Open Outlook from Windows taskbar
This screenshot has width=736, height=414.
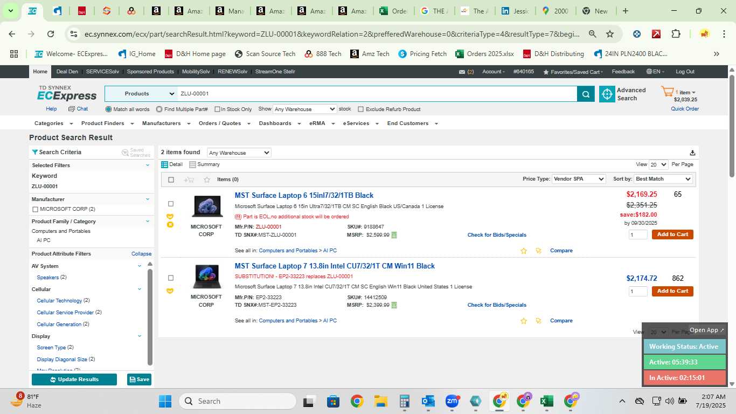point(428,401)
